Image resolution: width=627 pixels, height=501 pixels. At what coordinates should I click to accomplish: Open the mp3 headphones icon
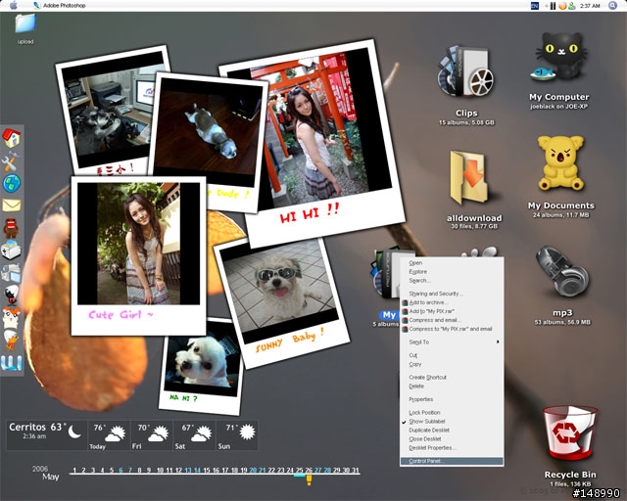(x=562, y=271)
